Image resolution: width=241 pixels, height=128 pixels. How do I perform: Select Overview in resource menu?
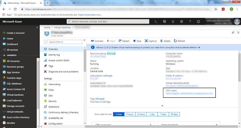[x=62, y=49]
